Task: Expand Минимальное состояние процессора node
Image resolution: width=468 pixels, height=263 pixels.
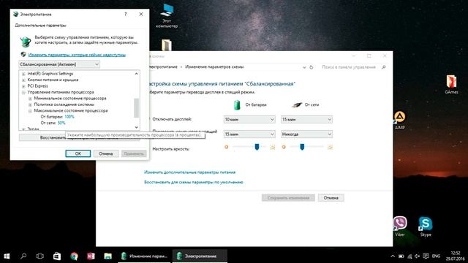Action: click(30, 99)
